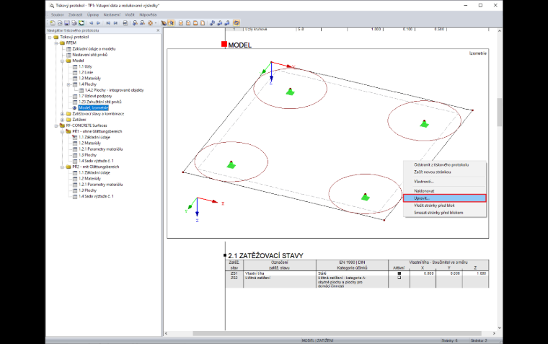
Task: Collapse the RFEM tree node
Action: (x=56, y=43)
